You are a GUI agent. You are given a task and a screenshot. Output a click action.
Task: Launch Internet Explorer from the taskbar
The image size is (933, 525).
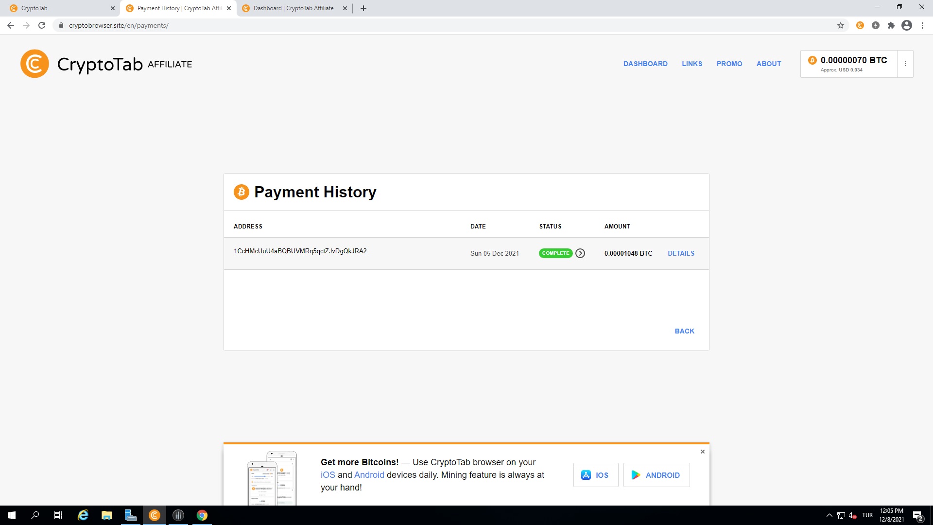point(83,515)
